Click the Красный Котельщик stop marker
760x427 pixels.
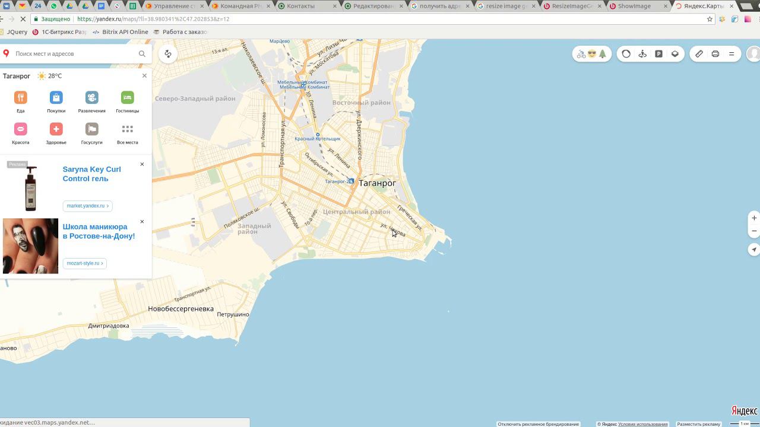pos(318,135)
